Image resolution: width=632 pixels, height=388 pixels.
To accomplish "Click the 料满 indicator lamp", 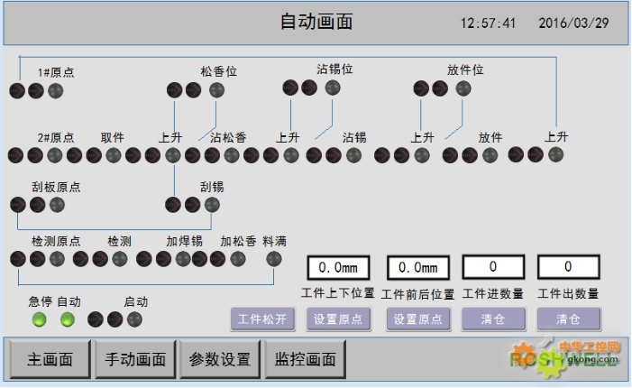I will [274, 259].
